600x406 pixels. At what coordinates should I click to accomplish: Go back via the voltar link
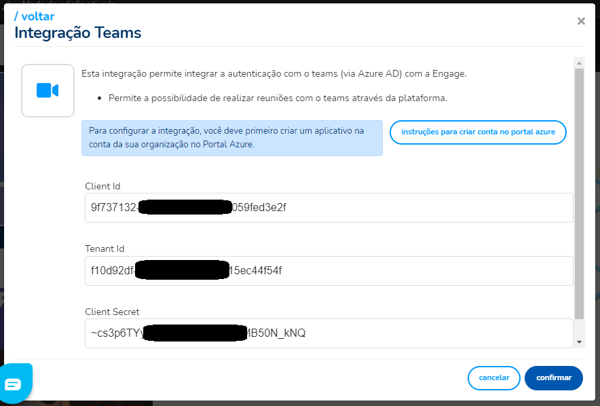coord(35,16)
